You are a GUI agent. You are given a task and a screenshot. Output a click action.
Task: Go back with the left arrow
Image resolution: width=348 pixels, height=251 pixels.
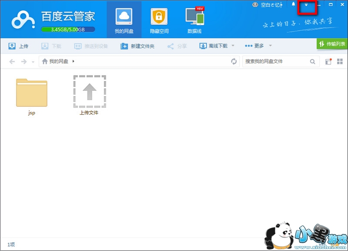pyautogui.click(x=12, y=61)
